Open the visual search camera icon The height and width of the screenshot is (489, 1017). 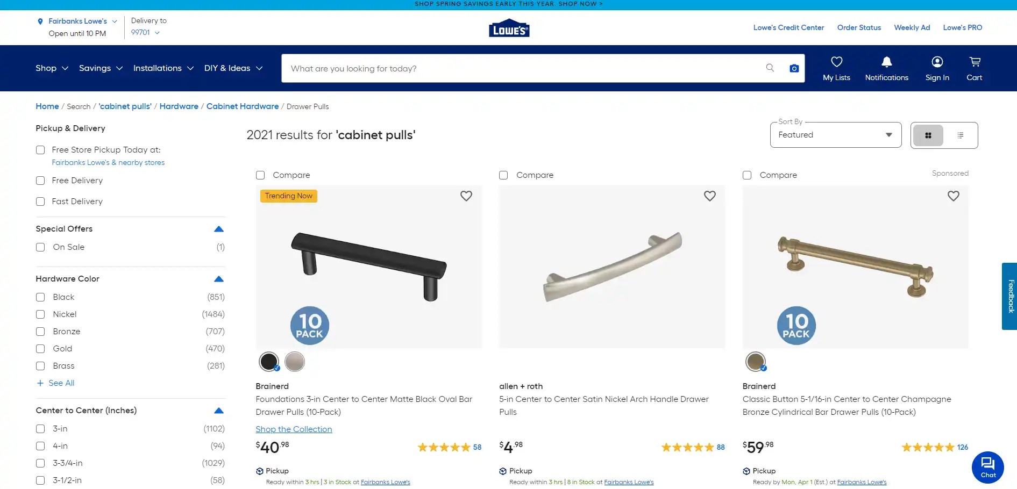pos(794,68)
